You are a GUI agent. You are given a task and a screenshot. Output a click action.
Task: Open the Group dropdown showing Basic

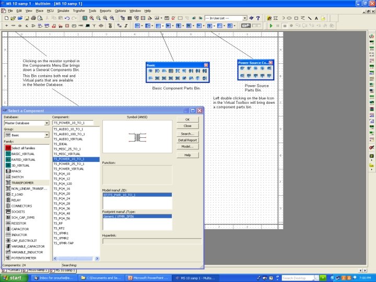[47, 135]
